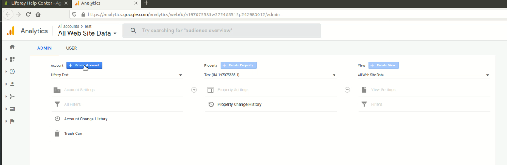Open the Acquisition icon in sidebar
507x165 pixels.
click(12, 96)
